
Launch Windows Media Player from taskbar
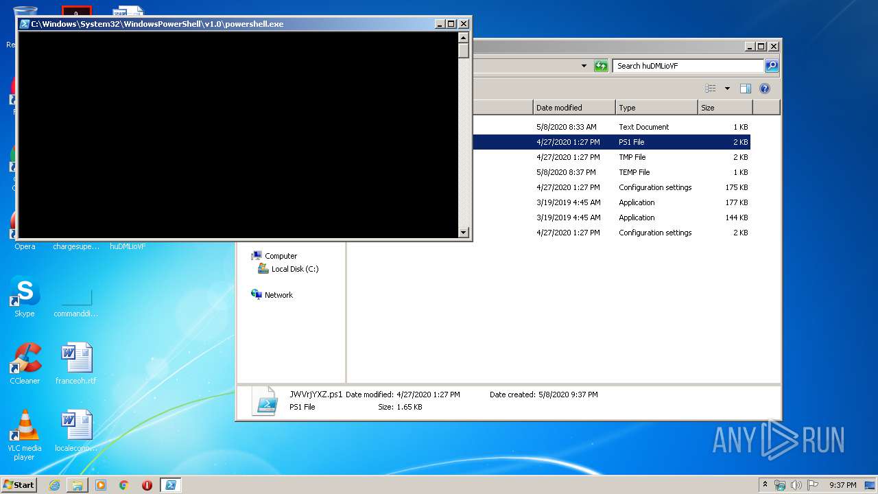[x=101, y=485]
